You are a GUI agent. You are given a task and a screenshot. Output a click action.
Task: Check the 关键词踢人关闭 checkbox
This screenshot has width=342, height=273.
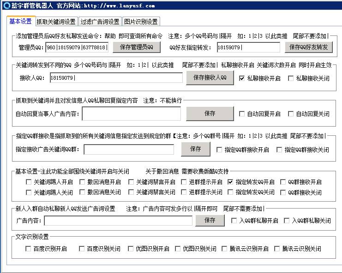point(28,192)
